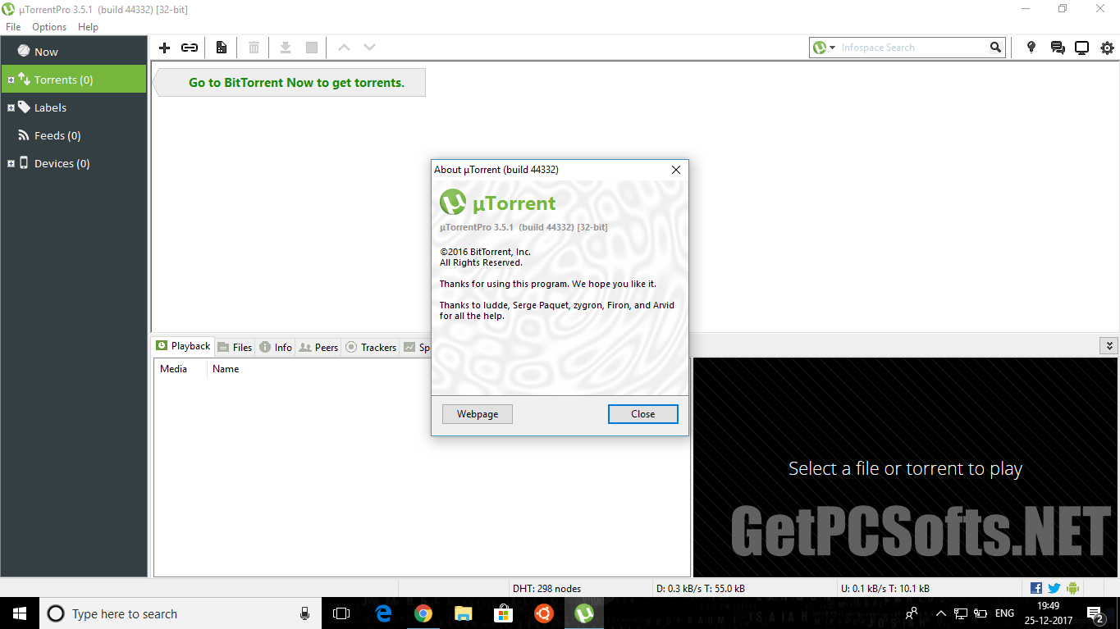Click the Add Torrent plus icon
The height and width of the screenshot is (629, 1120).
pyautogui.click(x=164, y=48)
